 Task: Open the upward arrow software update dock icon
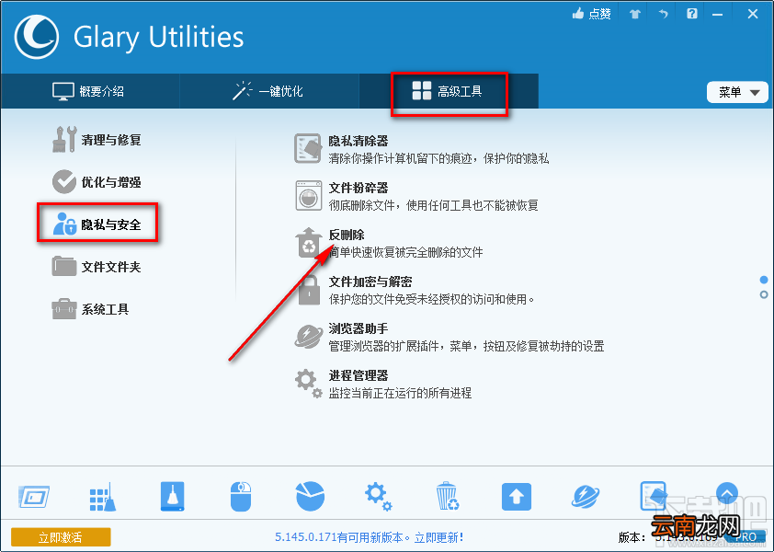[517, 497]
